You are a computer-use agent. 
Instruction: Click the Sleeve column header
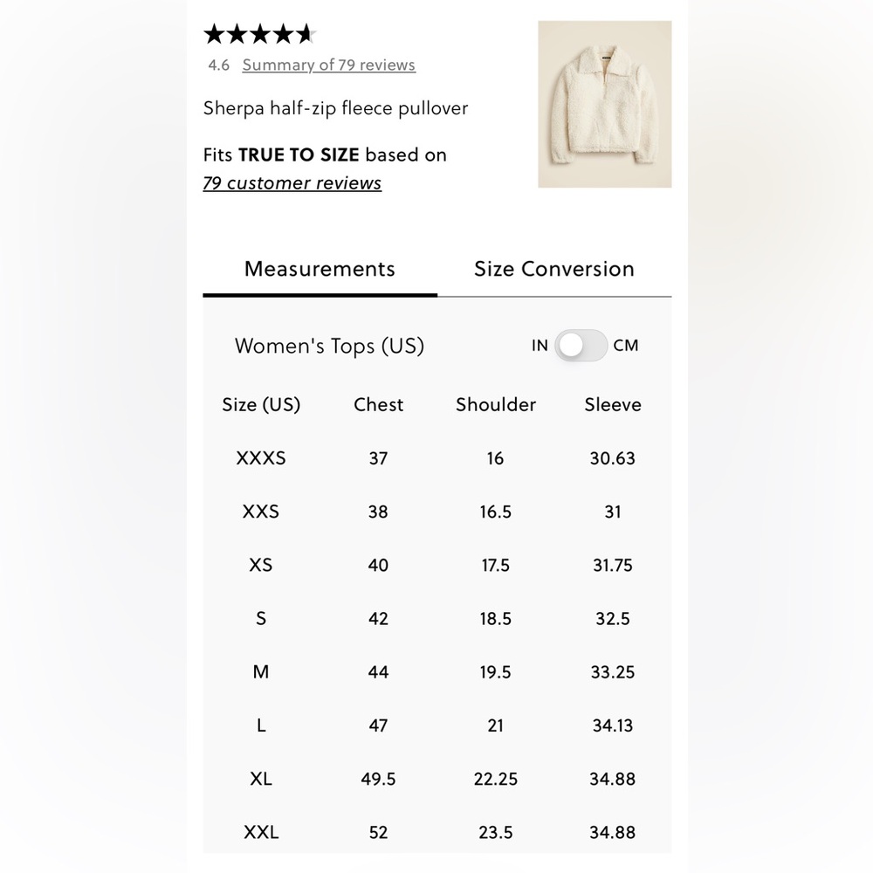coord(613,405)
